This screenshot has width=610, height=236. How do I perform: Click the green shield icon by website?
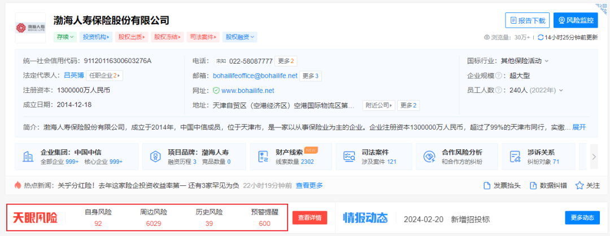(x=216, y=91)
